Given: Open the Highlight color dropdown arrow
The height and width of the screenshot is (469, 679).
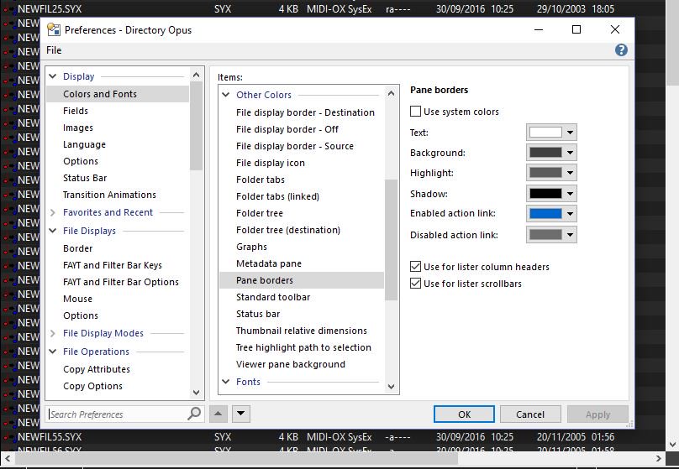Looking at the screenshot, I should (570, 173).
